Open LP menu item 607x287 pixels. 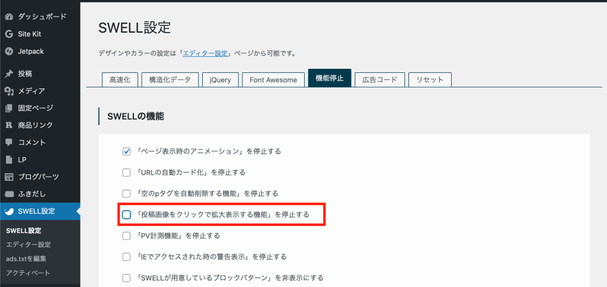[x=40, y=160]
